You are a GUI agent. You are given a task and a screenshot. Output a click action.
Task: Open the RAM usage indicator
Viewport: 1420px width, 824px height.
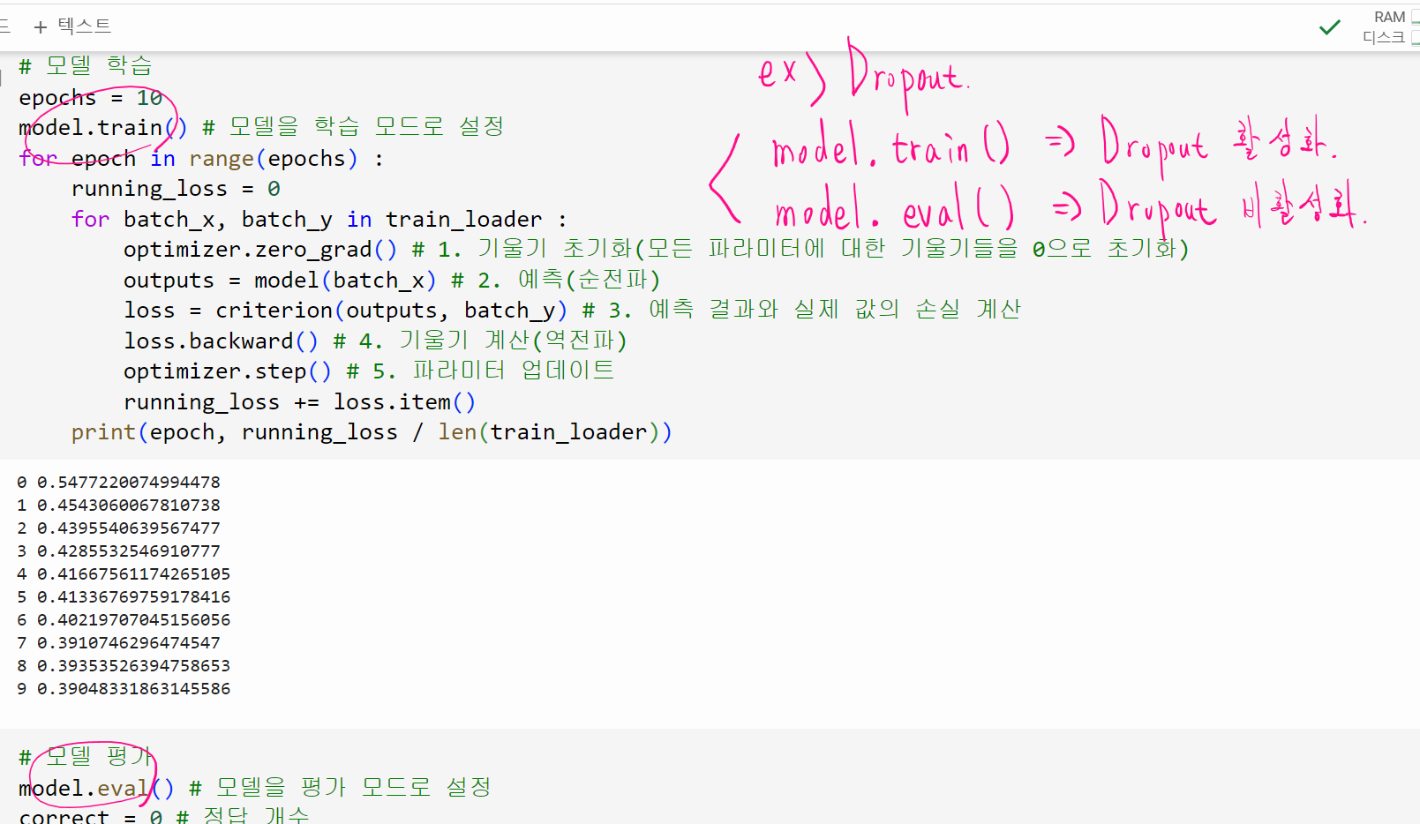click(1390, 17)
